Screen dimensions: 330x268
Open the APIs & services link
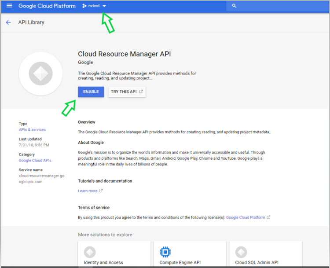pyautogui.click(x=32, y=130)
